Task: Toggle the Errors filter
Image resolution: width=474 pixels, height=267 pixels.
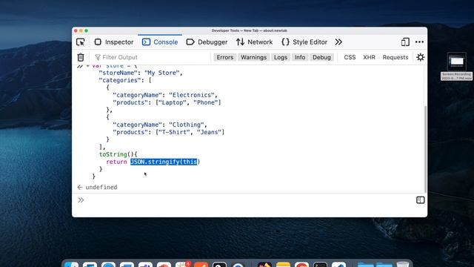Action: tap(225, 57)
